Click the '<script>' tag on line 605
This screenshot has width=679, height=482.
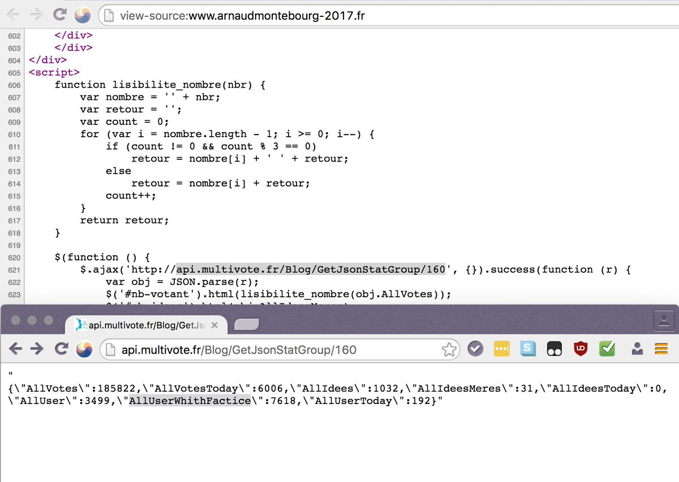[x=54, y=72]
